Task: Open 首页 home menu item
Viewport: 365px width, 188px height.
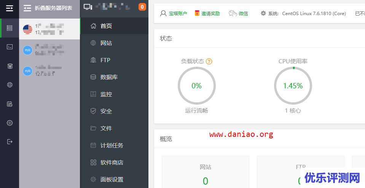Action: tap(114, 26)
